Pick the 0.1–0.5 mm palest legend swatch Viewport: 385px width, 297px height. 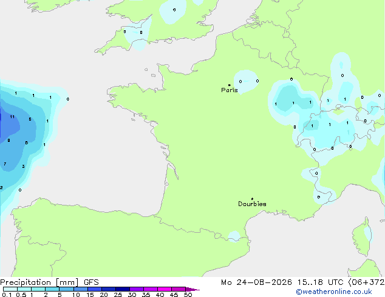(10, 289)
